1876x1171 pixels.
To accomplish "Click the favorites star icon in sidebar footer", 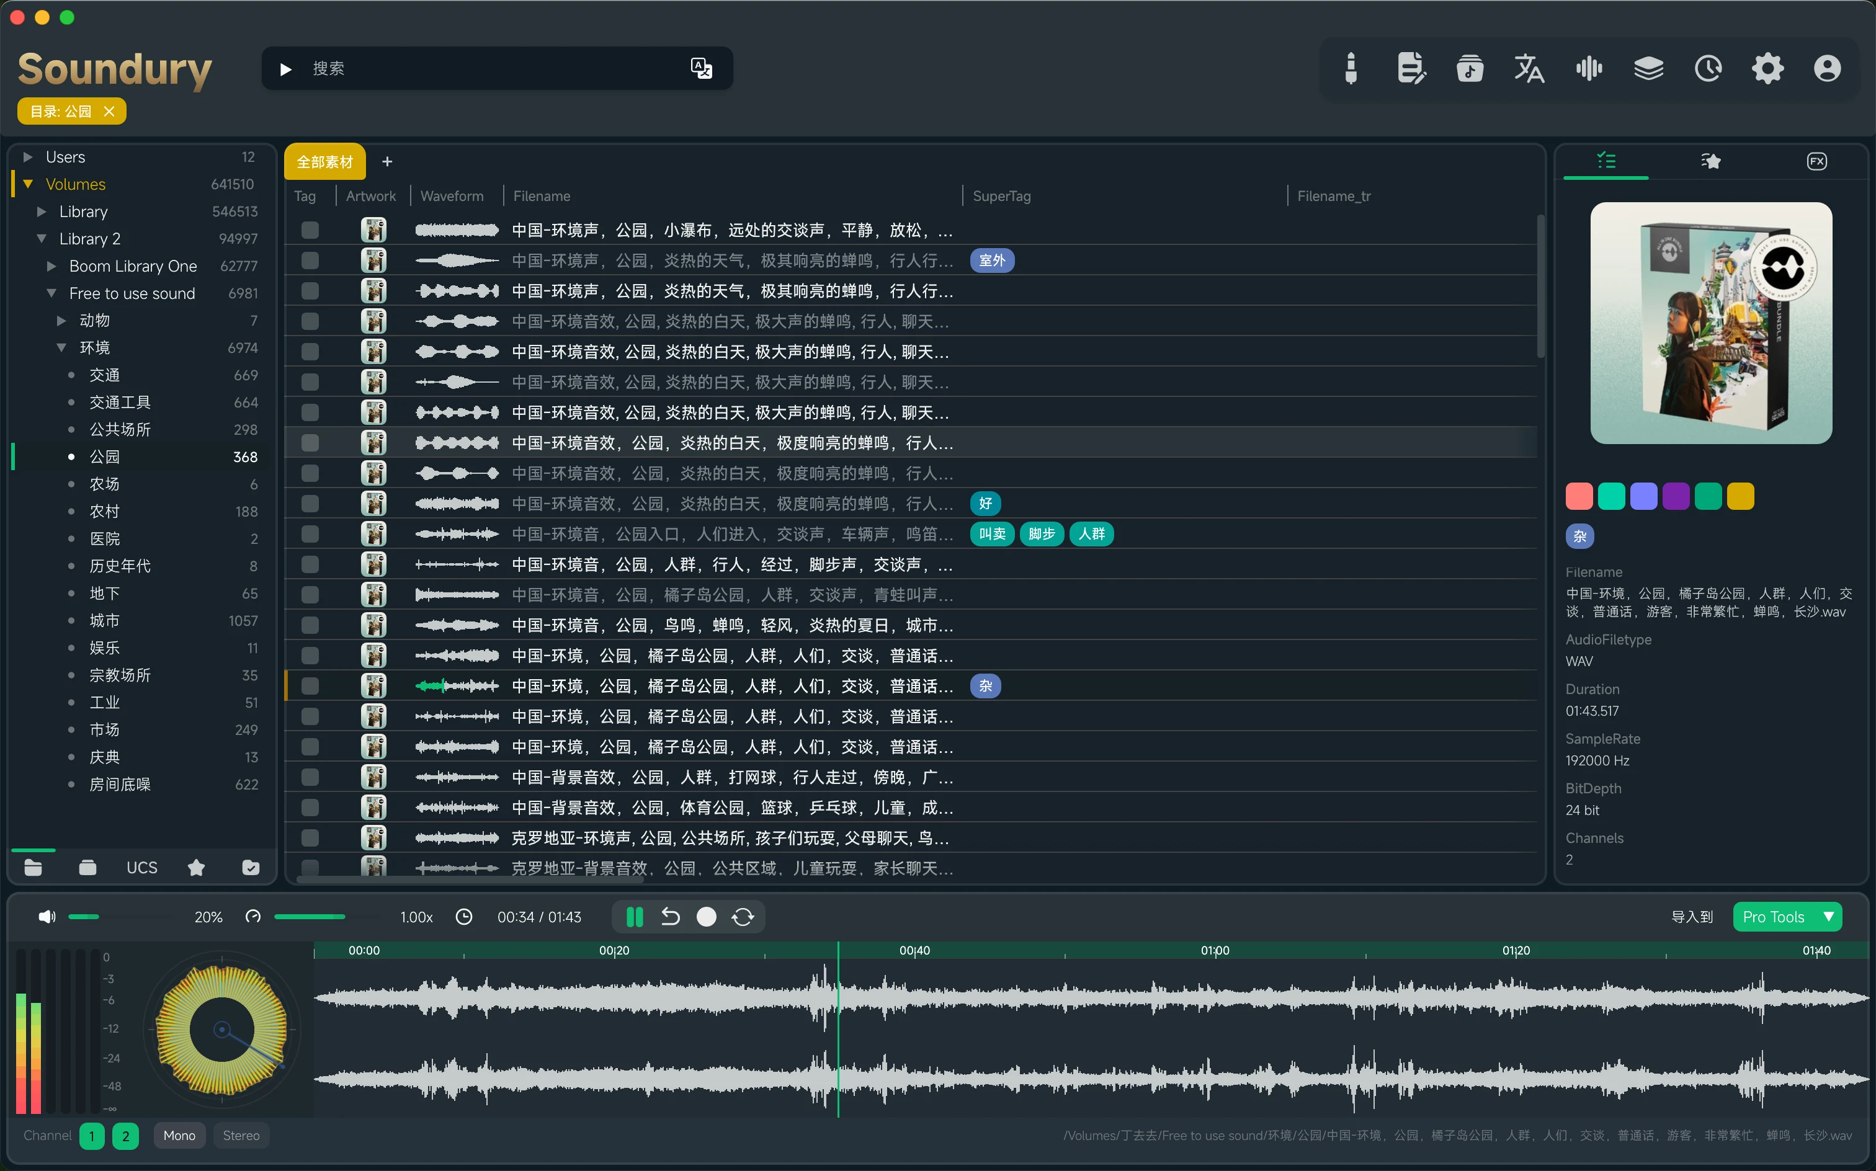I will point(196,868).
